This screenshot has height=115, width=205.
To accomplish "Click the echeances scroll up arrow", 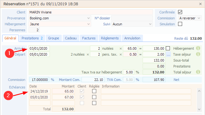I will pos(199,91).
